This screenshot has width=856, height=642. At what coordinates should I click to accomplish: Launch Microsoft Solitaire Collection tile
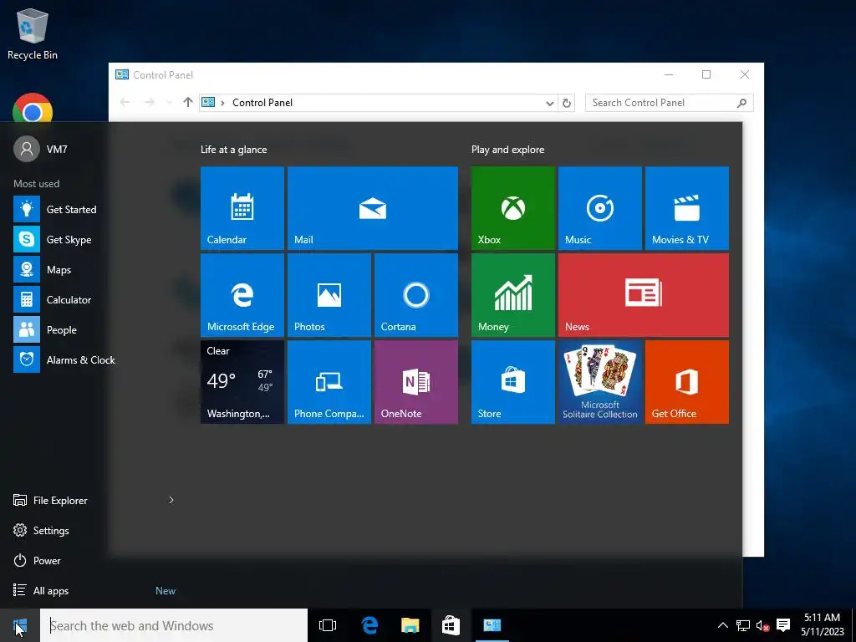pos(600,381)
